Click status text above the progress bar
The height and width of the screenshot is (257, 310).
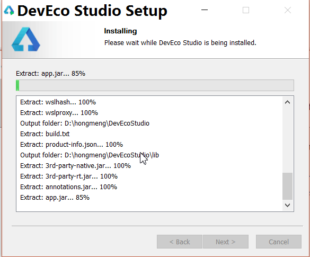click(x=50, y=74)
